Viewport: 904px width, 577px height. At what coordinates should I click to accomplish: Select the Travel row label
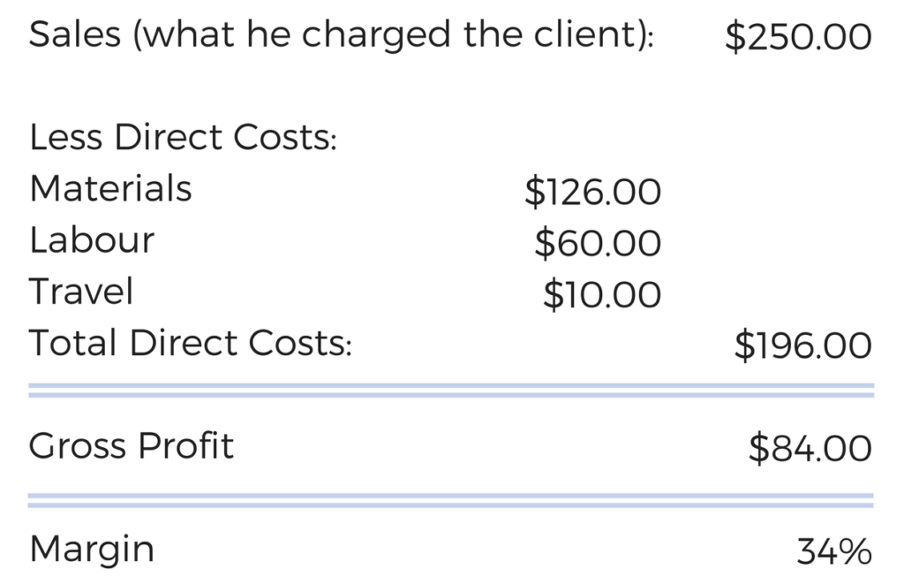coord(81,291)
